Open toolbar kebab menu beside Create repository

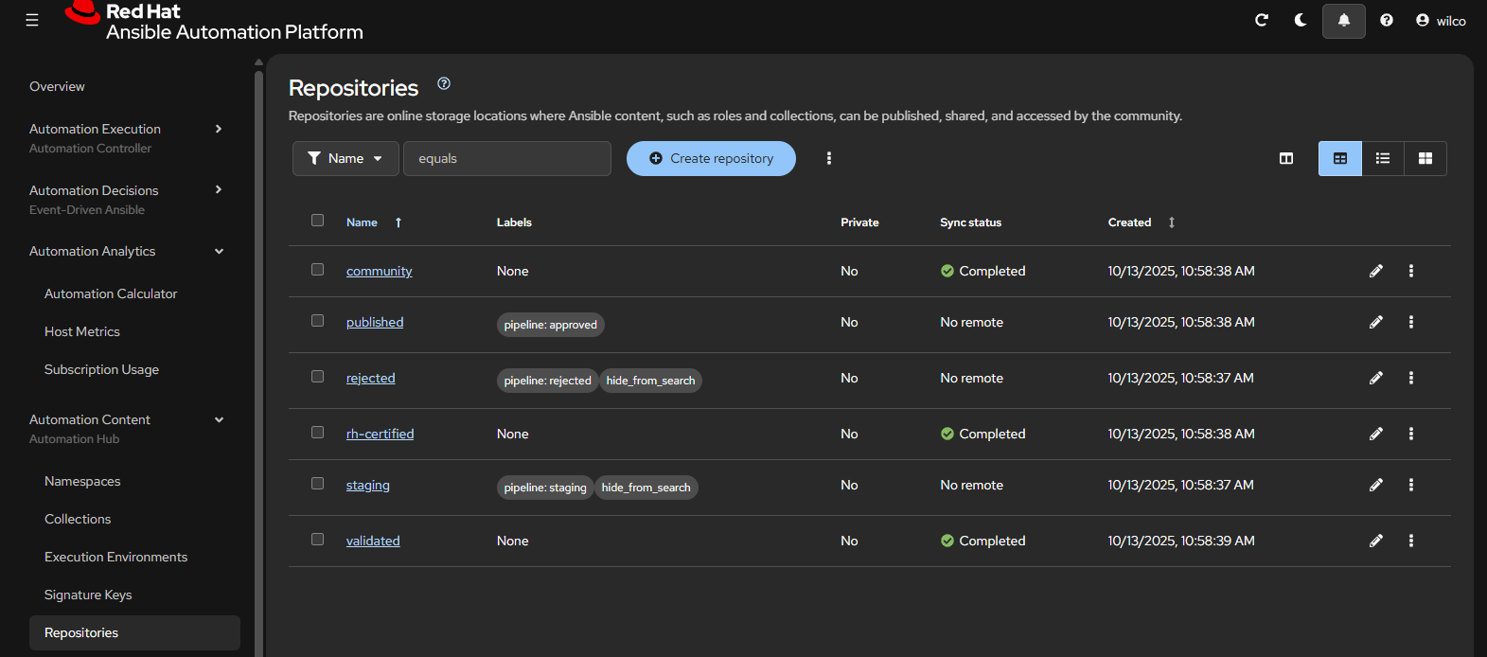point(829,158)
